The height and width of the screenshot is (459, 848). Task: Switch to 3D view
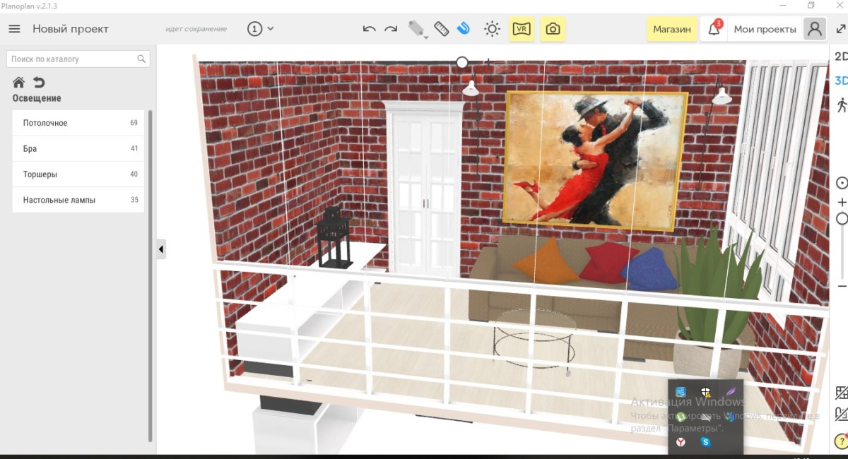(841, 81)
